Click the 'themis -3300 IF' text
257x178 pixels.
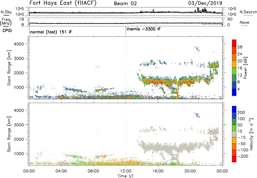pos(144,29)
